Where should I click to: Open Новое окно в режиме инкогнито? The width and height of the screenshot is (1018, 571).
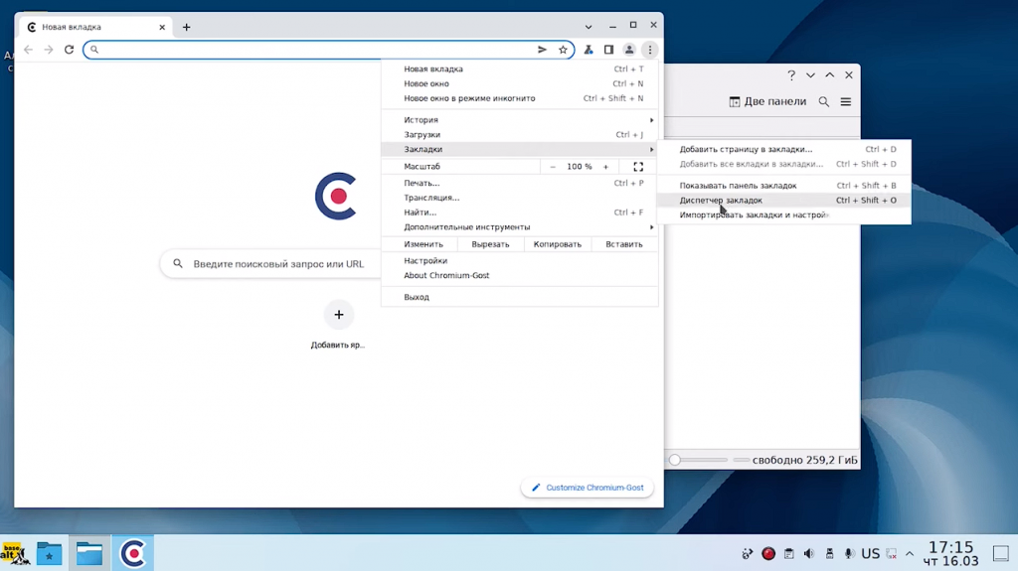pos(519,98)
